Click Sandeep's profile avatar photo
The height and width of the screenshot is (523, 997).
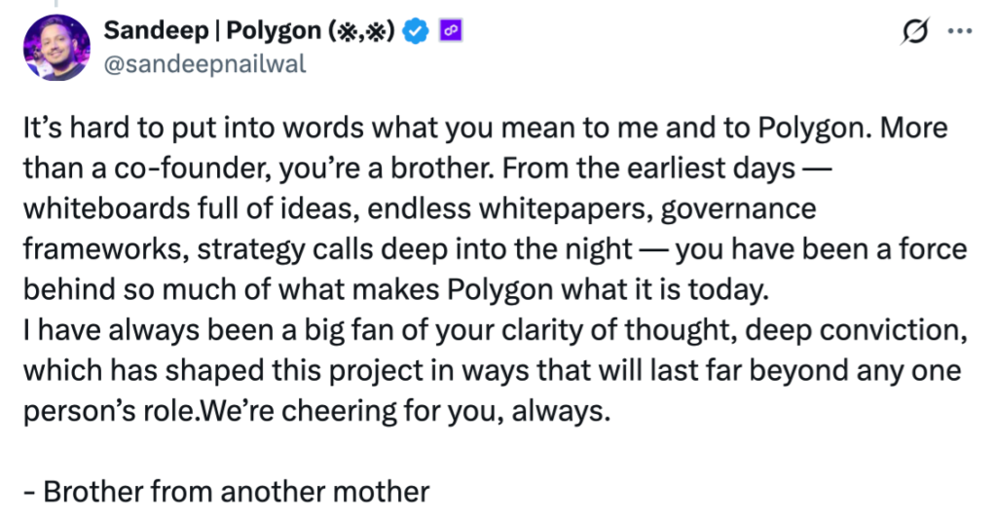click(58, 49)
